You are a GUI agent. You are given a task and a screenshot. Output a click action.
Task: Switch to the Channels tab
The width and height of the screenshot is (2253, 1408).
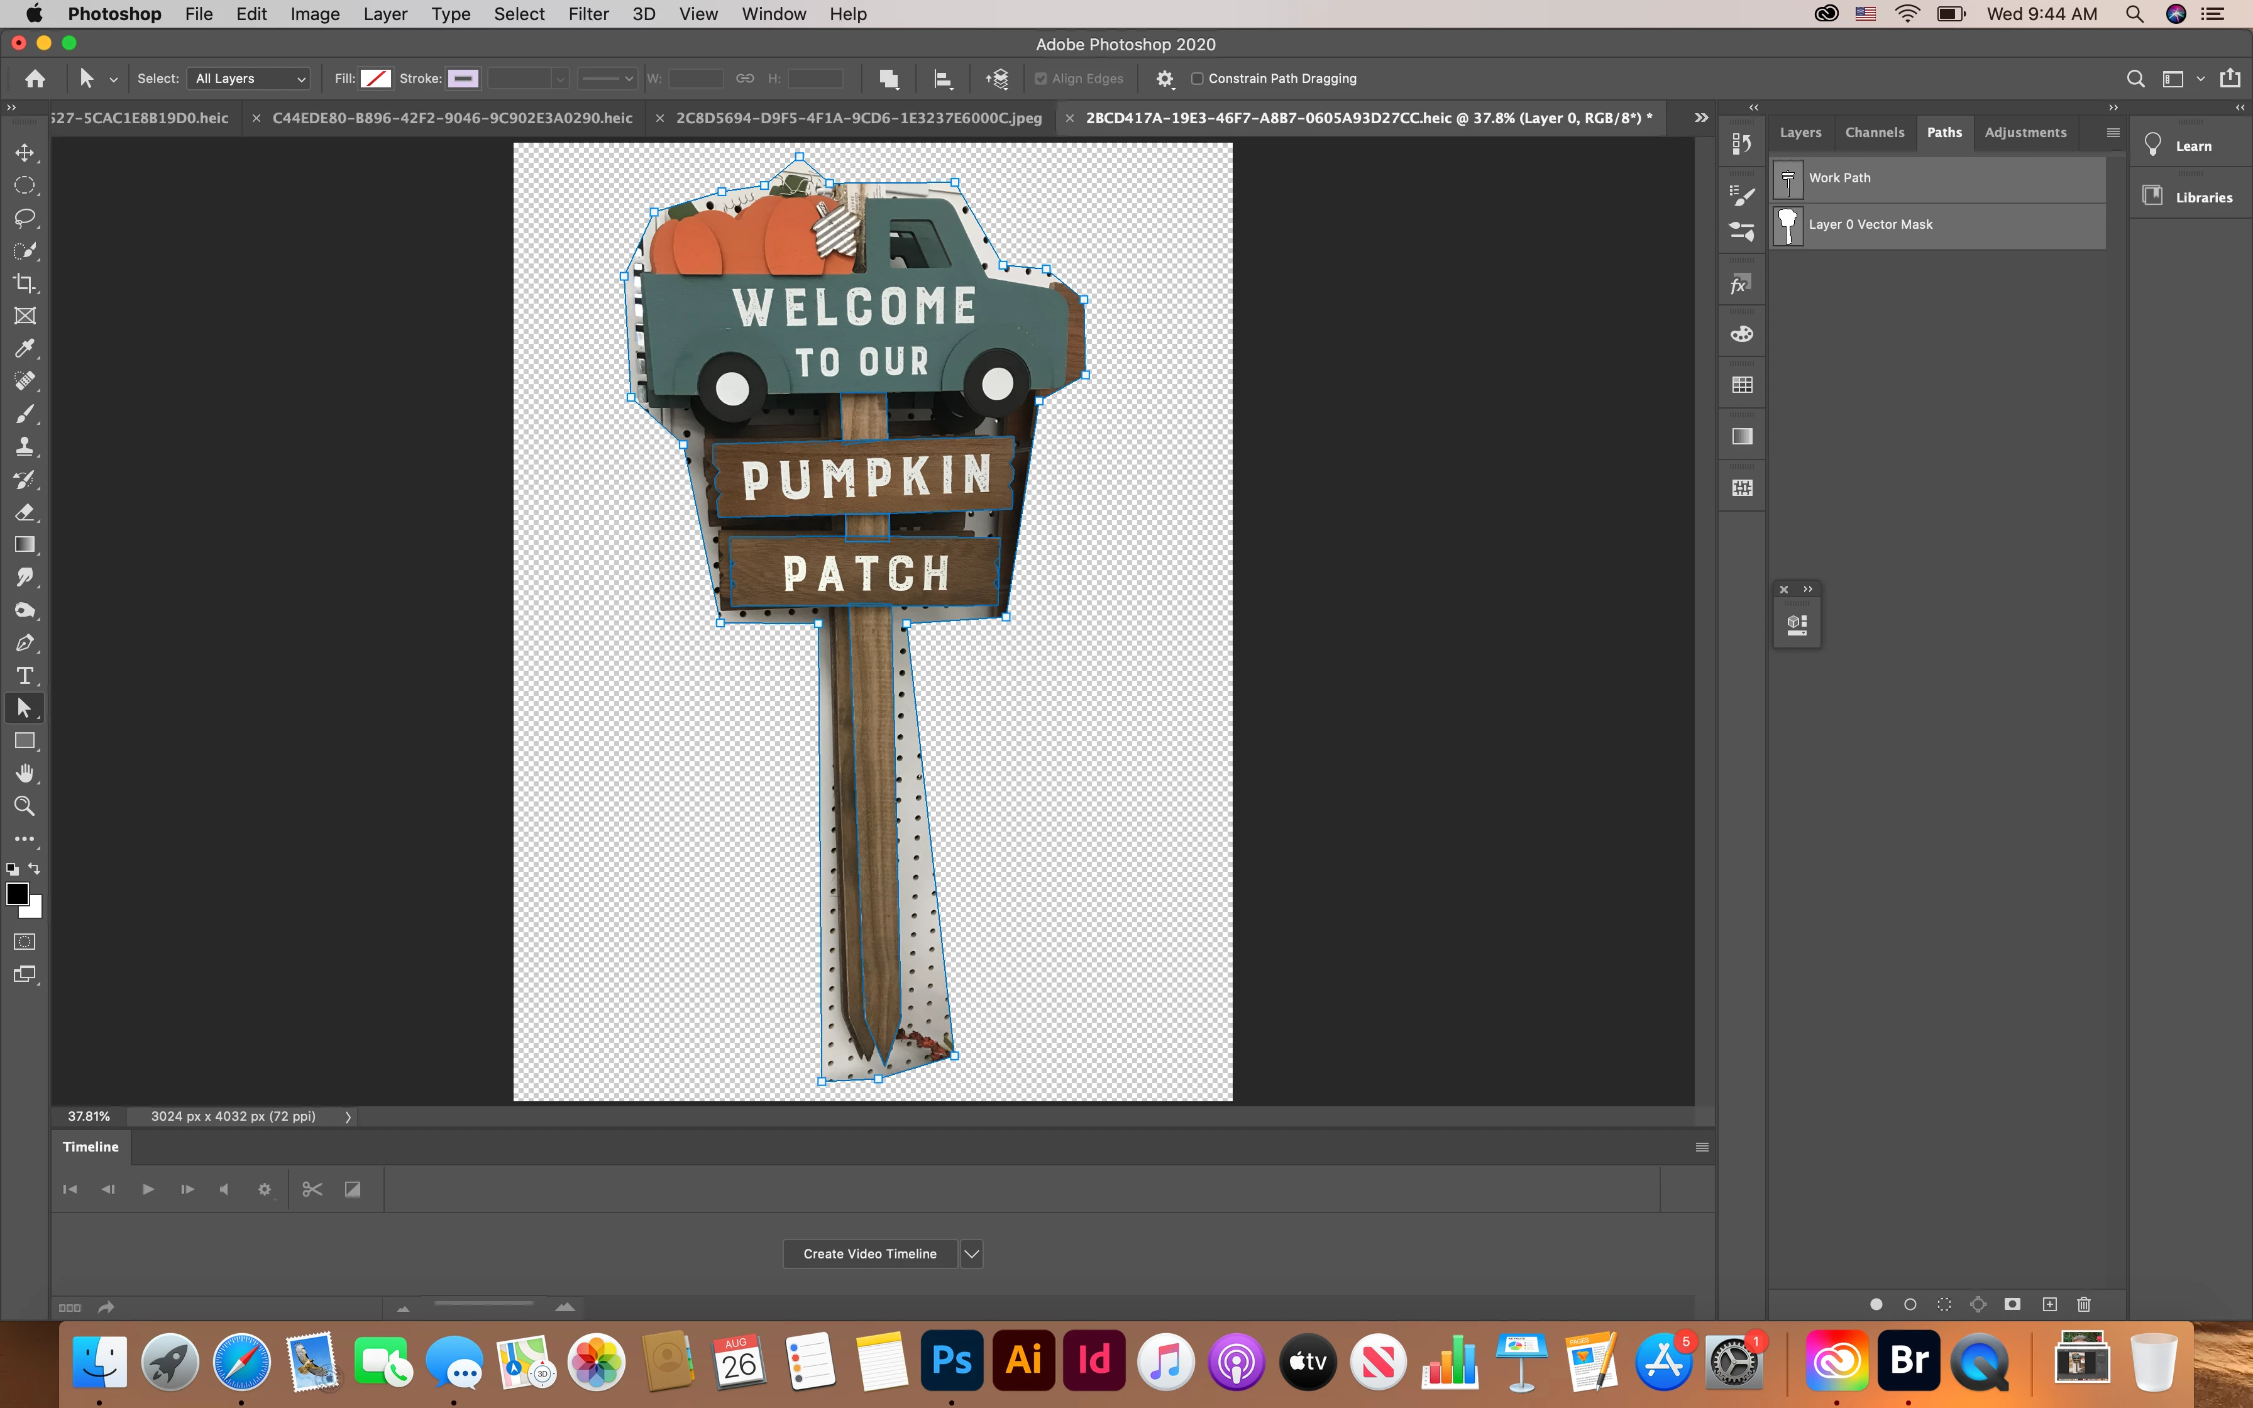(x=1874, y=132)
